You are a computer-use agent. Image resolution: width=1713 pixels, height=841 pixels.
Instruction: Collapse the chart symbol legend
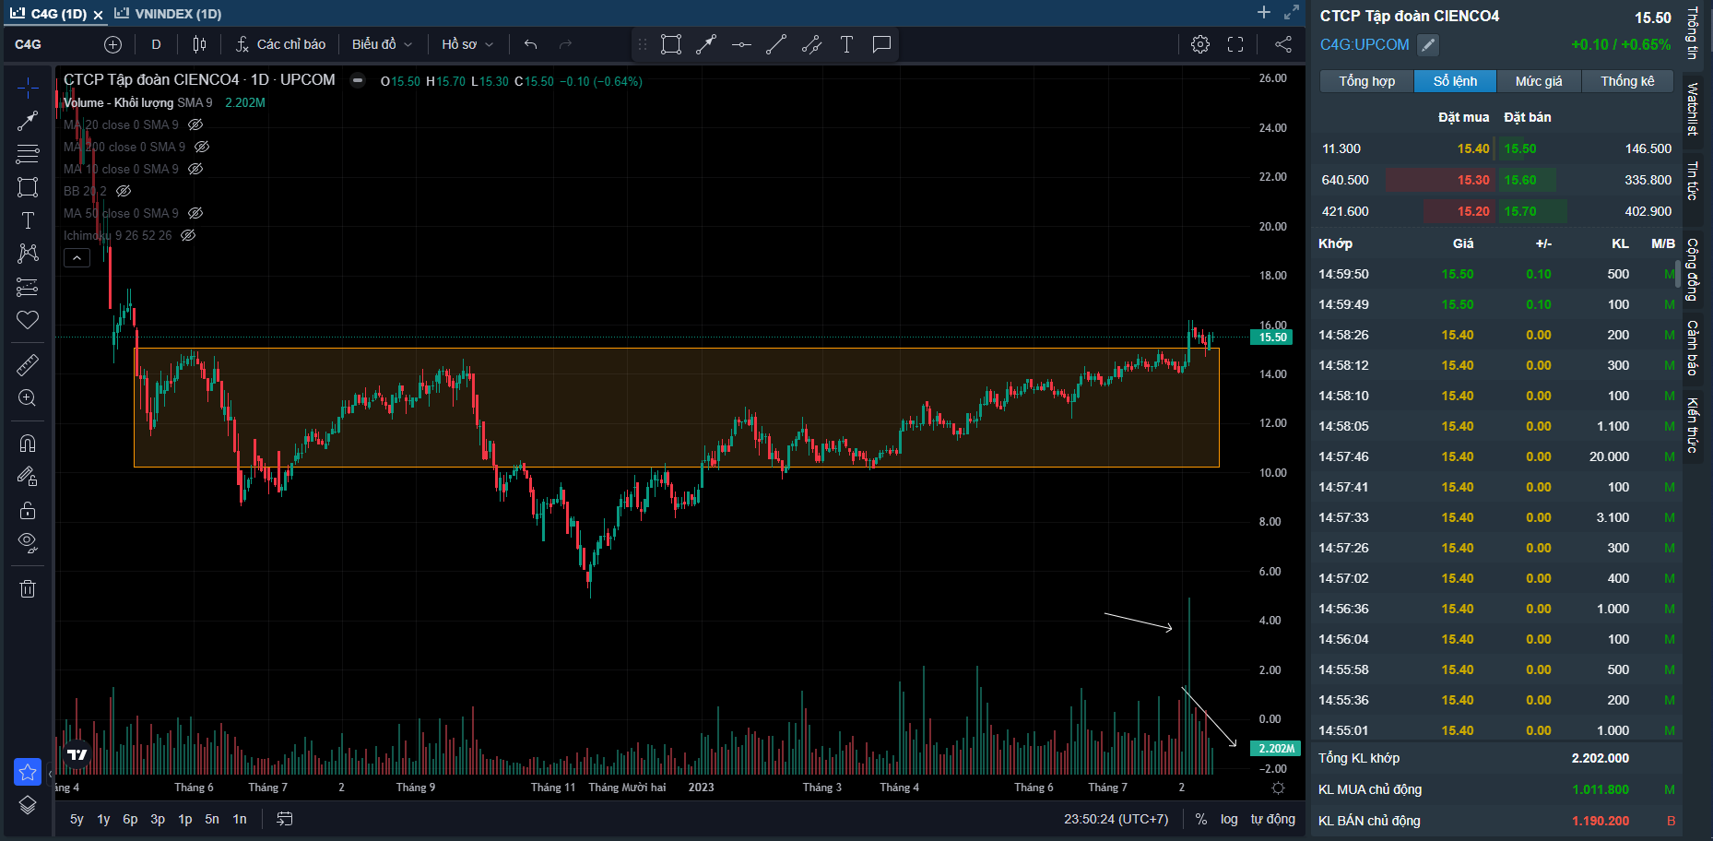[x=358, y=80]
